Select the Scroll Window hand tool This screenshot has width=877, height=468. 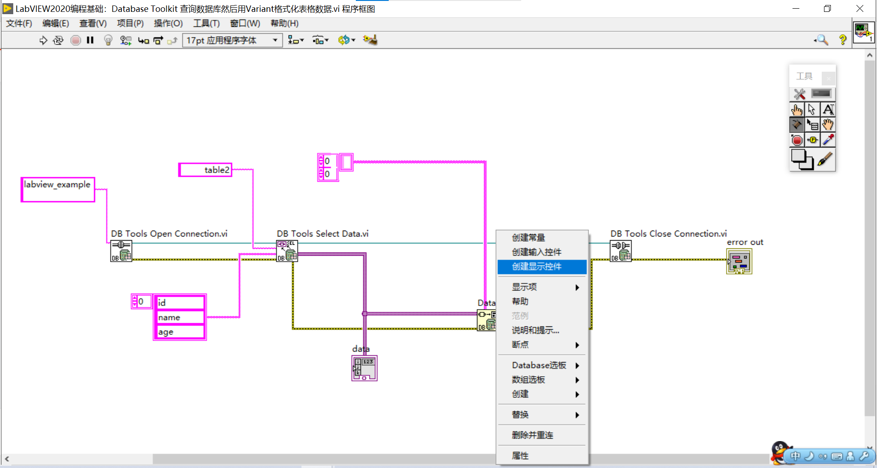click(828, 125)
